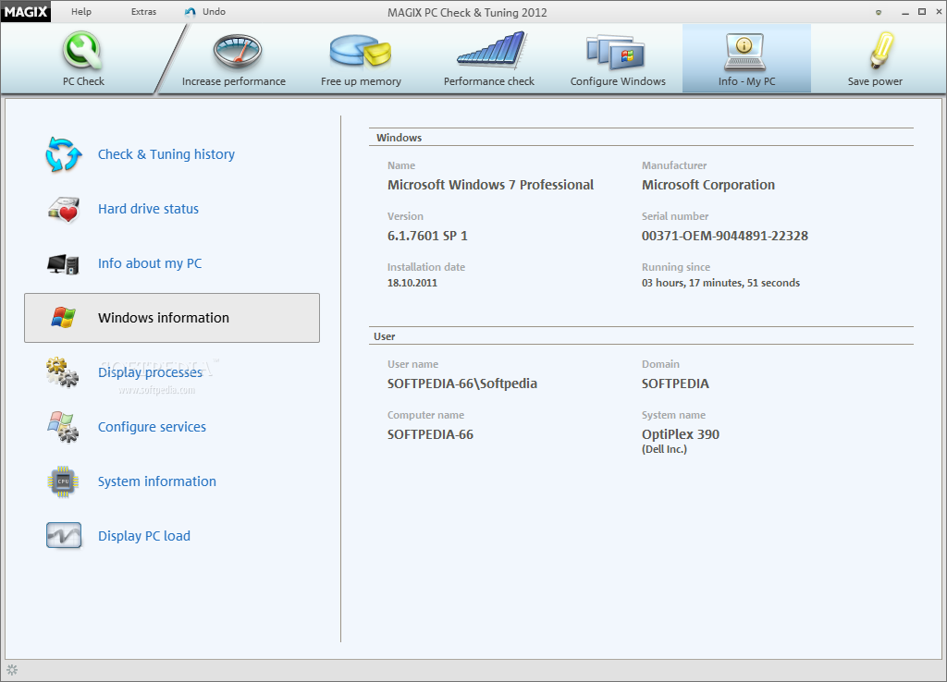
Task: Click the small round title bar button
Action: [x=879, y=12]
